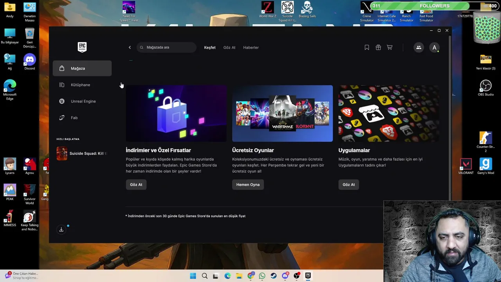The width and height of the screenshot is (501, 282).
Task: Select Counter-Strike 2 desktop shortcut
Action: 486,142
